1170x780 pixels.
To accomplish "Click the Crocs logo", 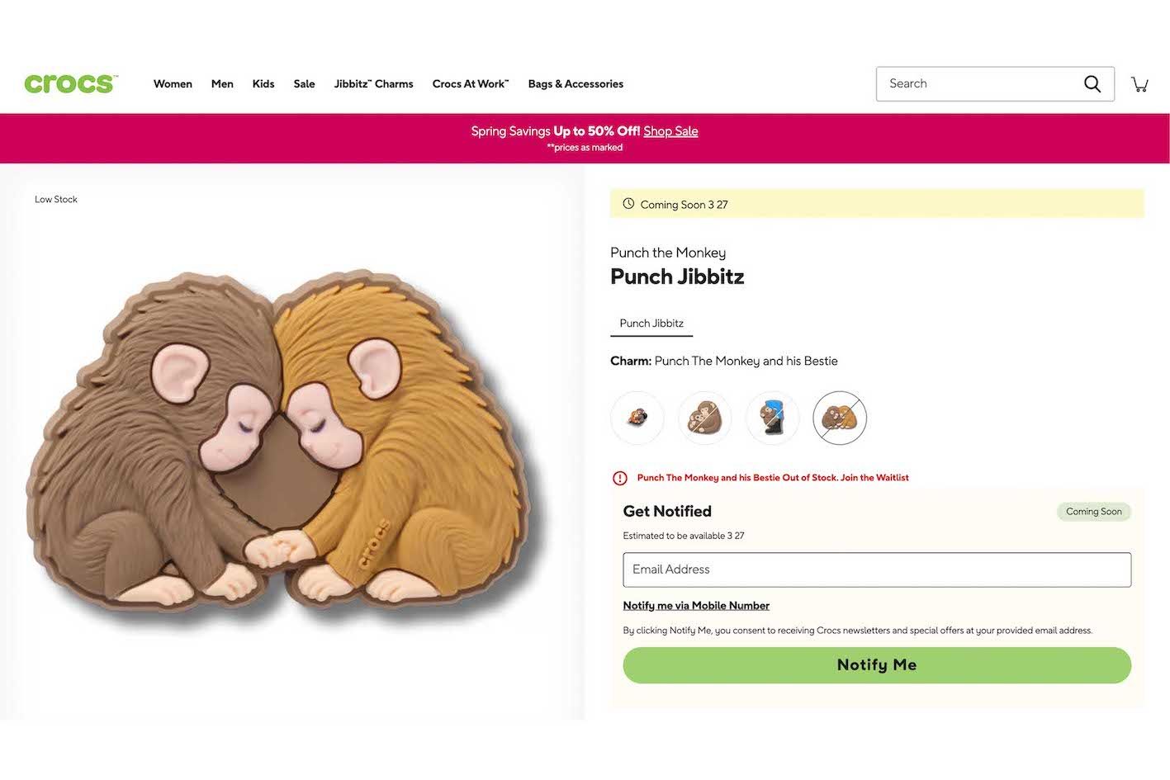I will click(x=69, y=83).
